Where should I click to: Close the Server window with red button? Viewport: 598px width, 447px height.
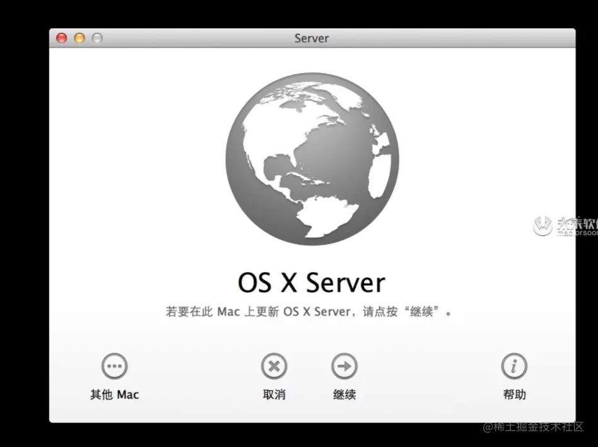61,38
